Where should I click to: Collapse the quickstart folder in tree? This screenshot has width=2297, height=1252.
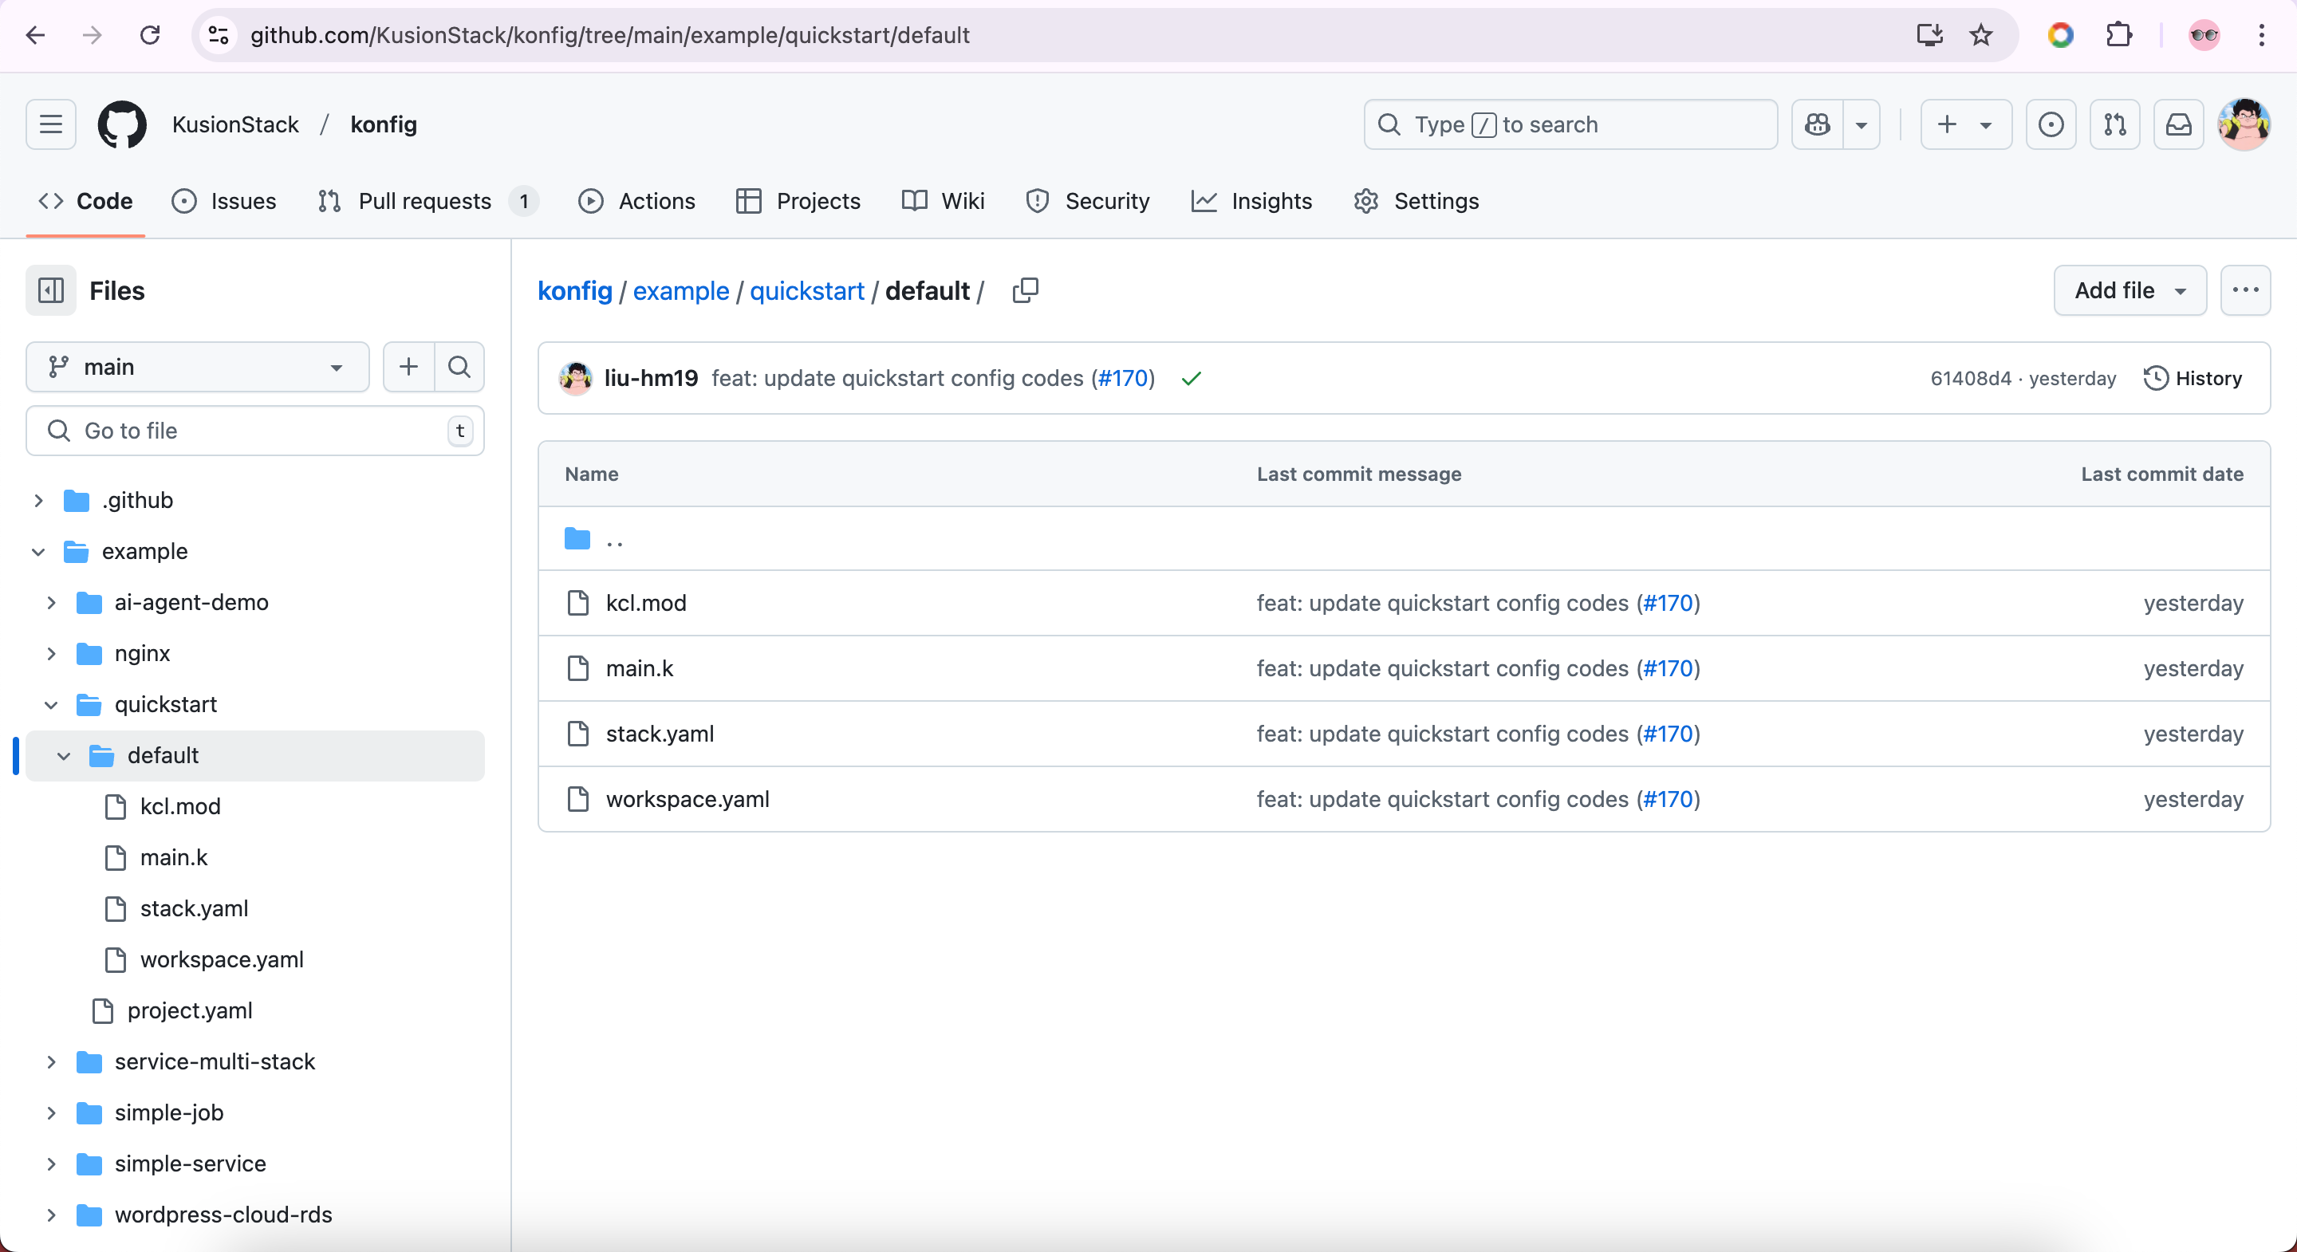point(51,704)
